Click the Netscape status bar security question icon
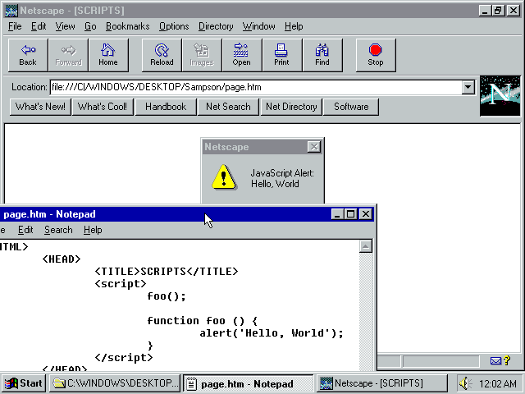This screenshot has width=525, height=394. pos(507,361)
